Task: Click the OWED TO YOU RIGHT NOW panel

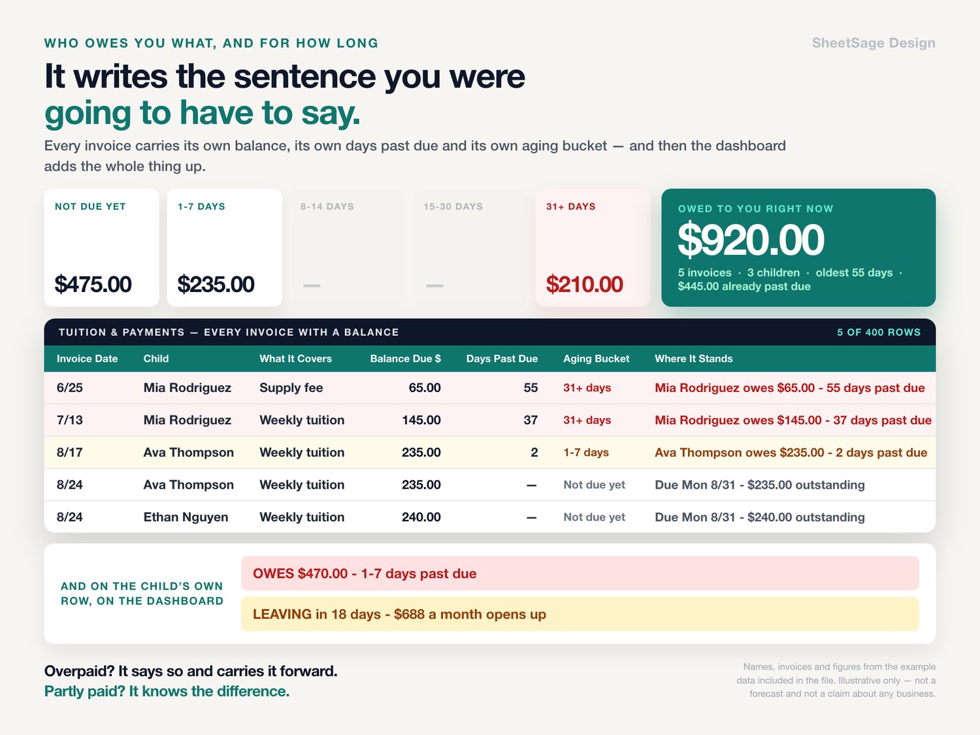Action: [798, 248]
